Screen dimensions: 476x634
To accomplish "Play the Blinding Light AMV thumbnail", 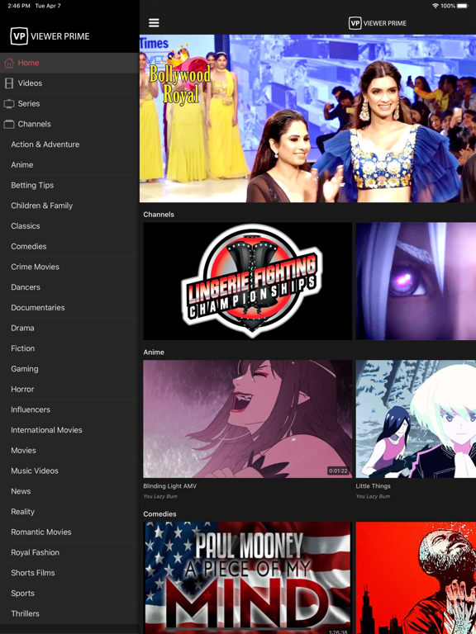I will tap(247, 419).
